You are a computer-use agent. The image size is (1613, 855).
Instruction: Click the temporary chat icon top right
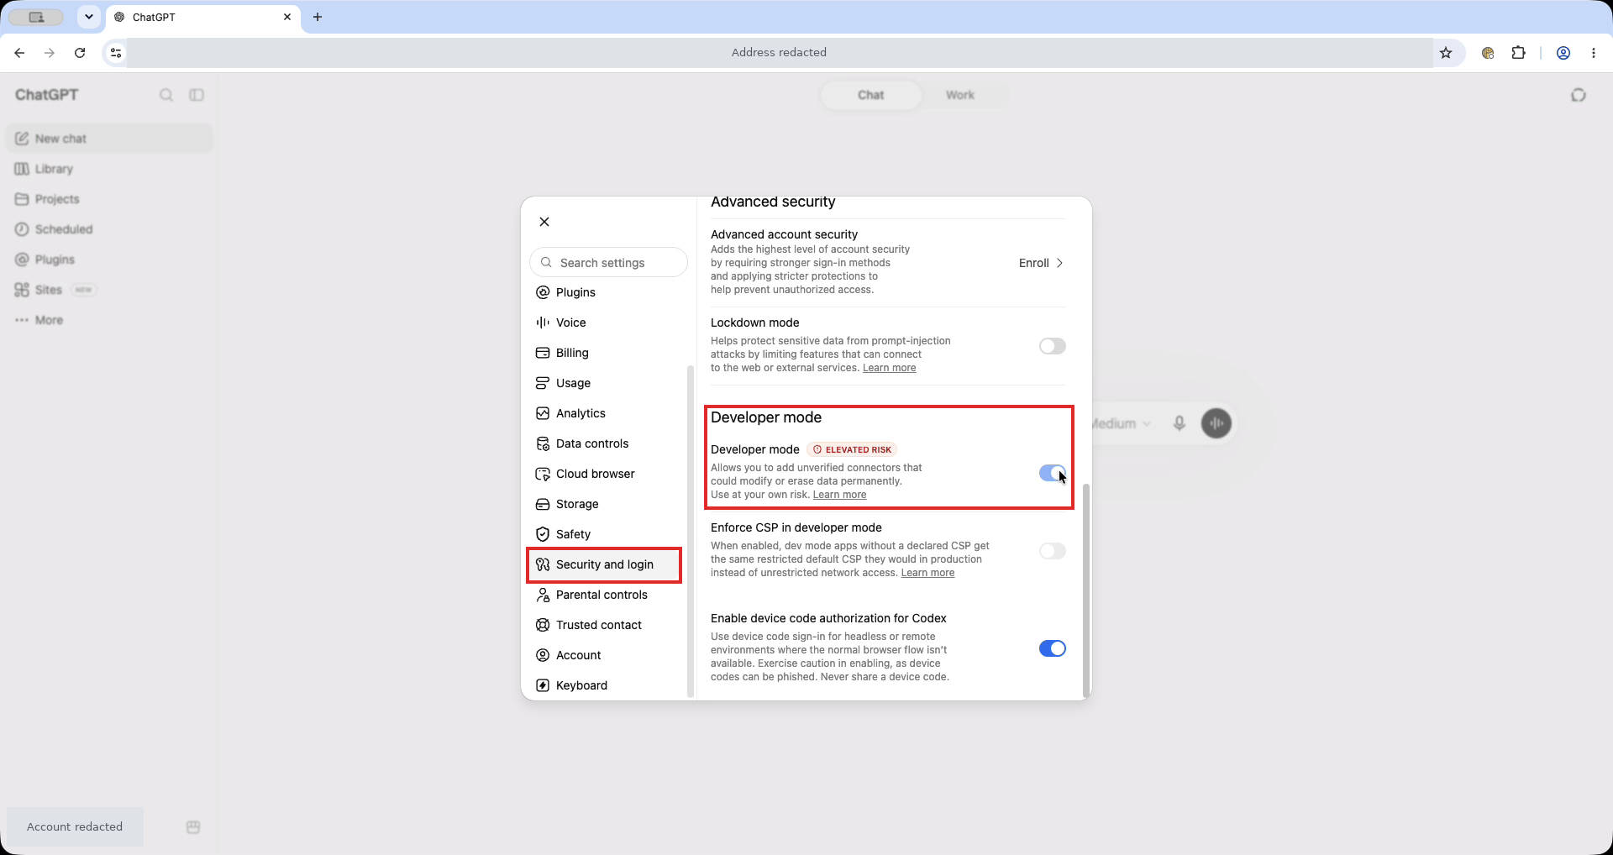click(1579, 95)
